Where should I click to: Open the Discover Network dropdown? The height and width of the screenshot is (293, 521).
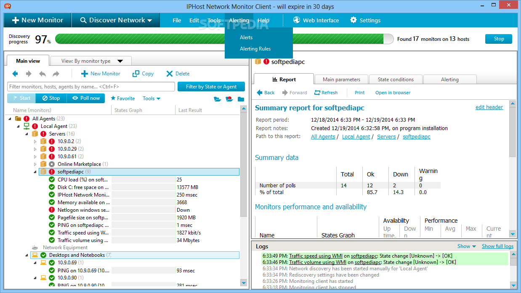tap(116, 20)
